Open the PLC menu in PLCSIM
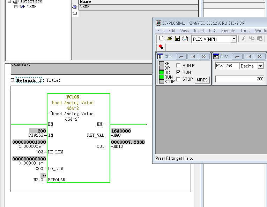Viewport: 267px width, 207px height. point(213,31)
